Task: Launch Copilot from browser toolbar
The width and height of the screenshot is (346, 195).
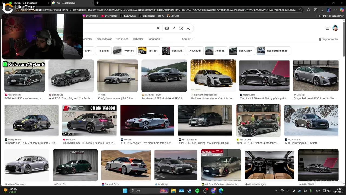Action: [x=342, y=10]
